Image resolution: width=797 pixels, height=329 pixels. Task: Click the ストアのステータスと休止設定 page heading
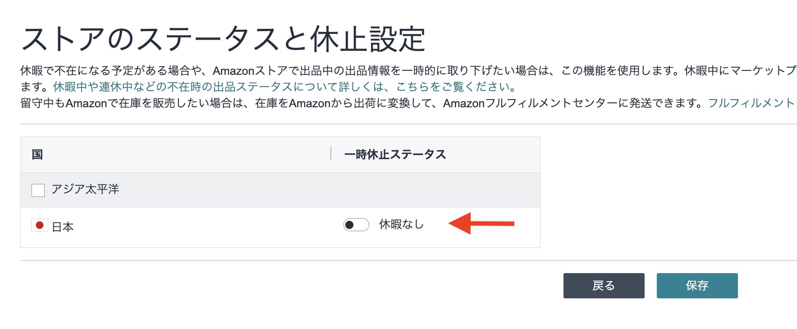tap(223, 39)
